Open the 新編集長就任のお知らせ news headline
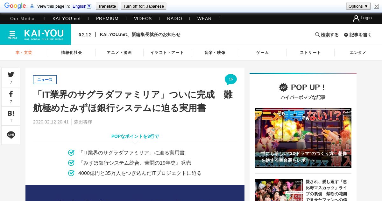 click(x=140, y=34)
